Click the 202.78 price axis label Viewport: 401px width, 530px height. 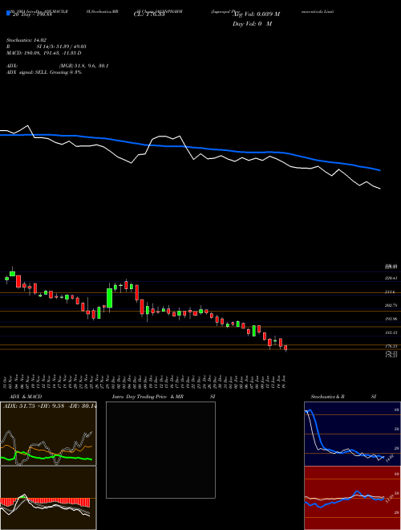click(391, 305)
